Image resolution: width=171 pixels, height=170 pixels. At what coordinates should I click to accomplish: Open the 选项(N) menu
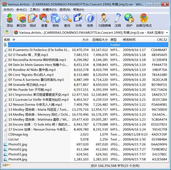(65, 10)
